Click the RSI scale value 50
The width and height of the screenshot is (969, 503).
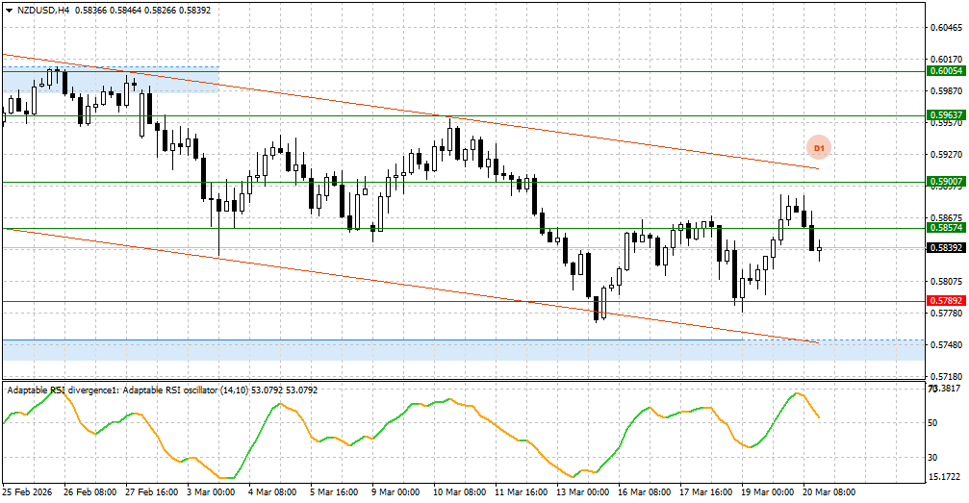click(x=932, y=422)
